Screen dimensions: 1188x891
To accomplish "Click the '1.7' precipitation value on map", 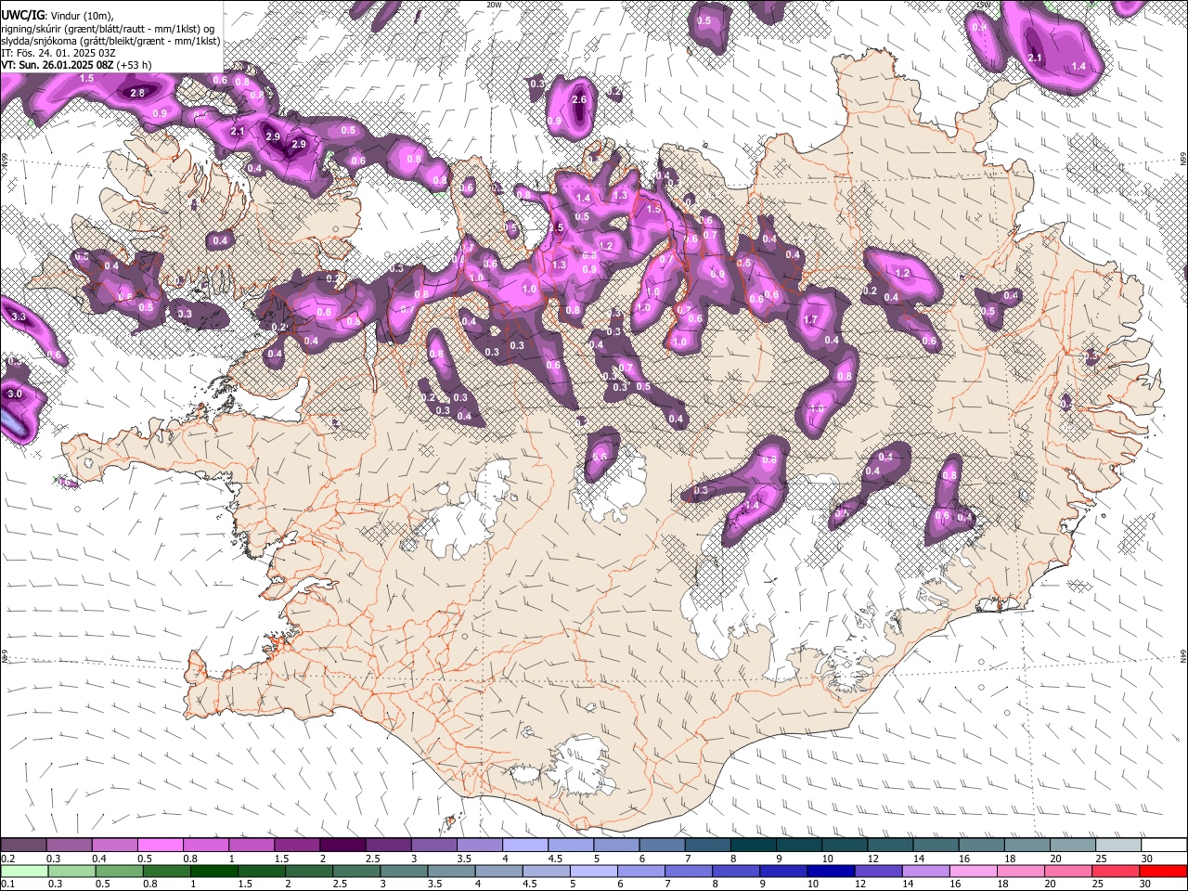I will point(810,320).
